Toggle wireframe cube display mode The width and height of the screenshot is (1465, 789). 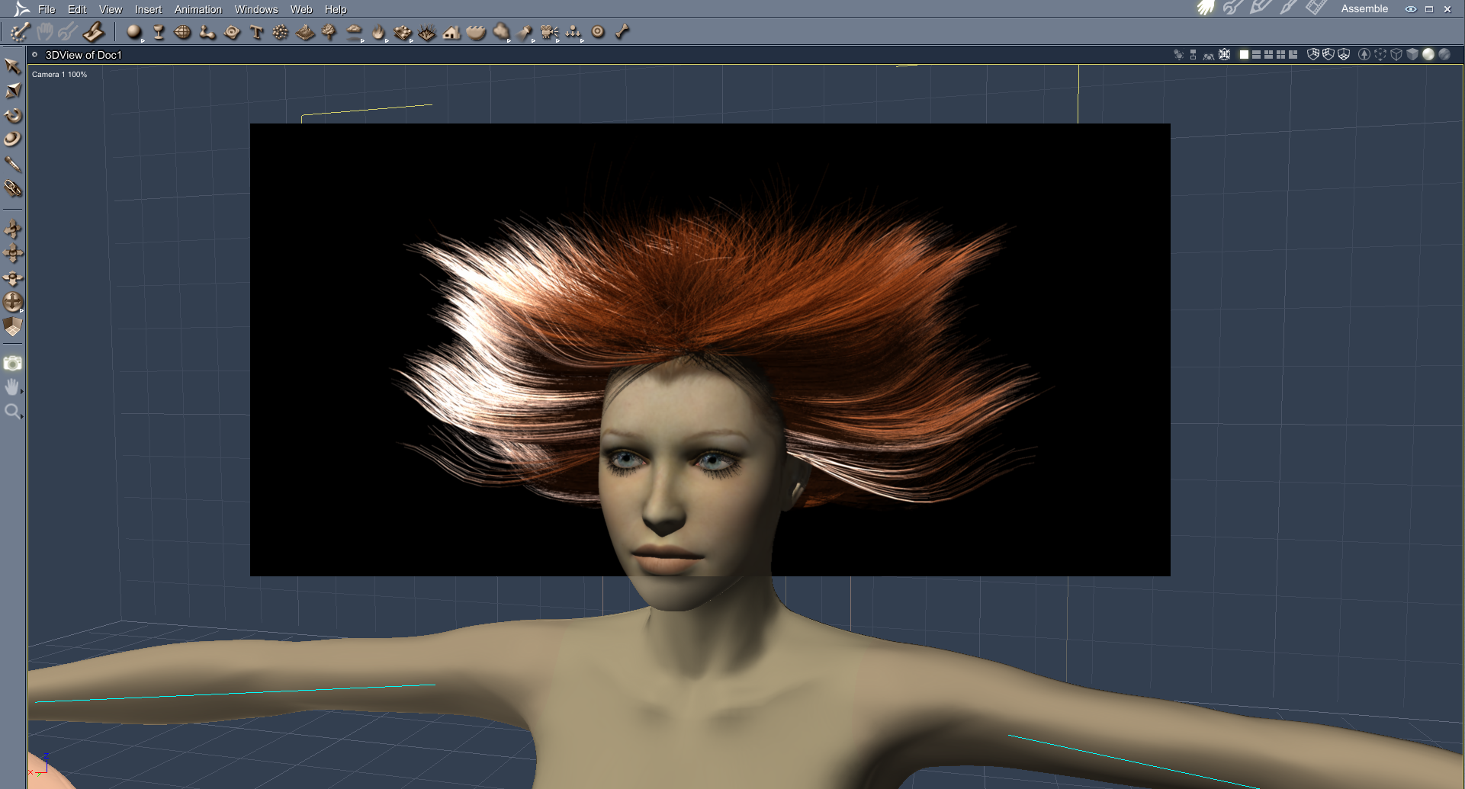pos(1396,54)
